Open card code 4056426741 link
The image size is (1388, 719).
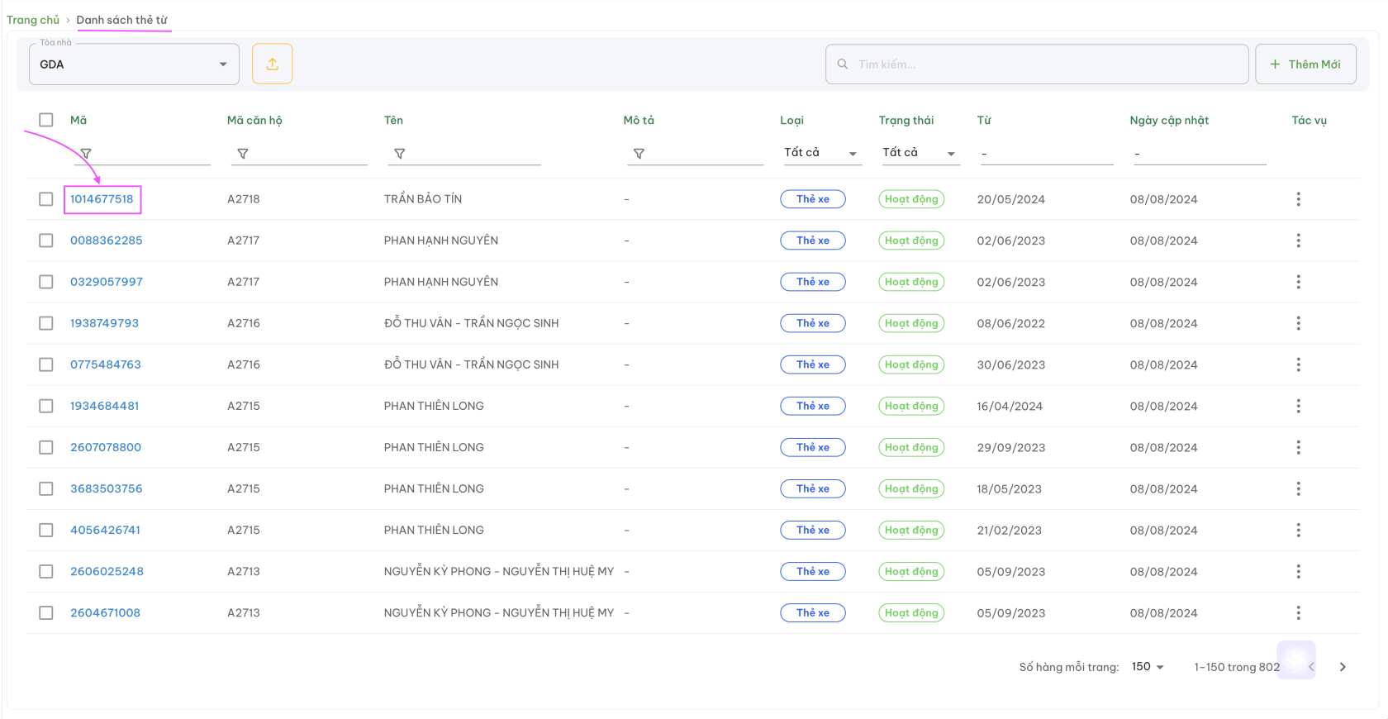(105, 530)
